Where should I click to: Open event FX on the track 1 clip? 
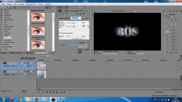pos(45,67)
